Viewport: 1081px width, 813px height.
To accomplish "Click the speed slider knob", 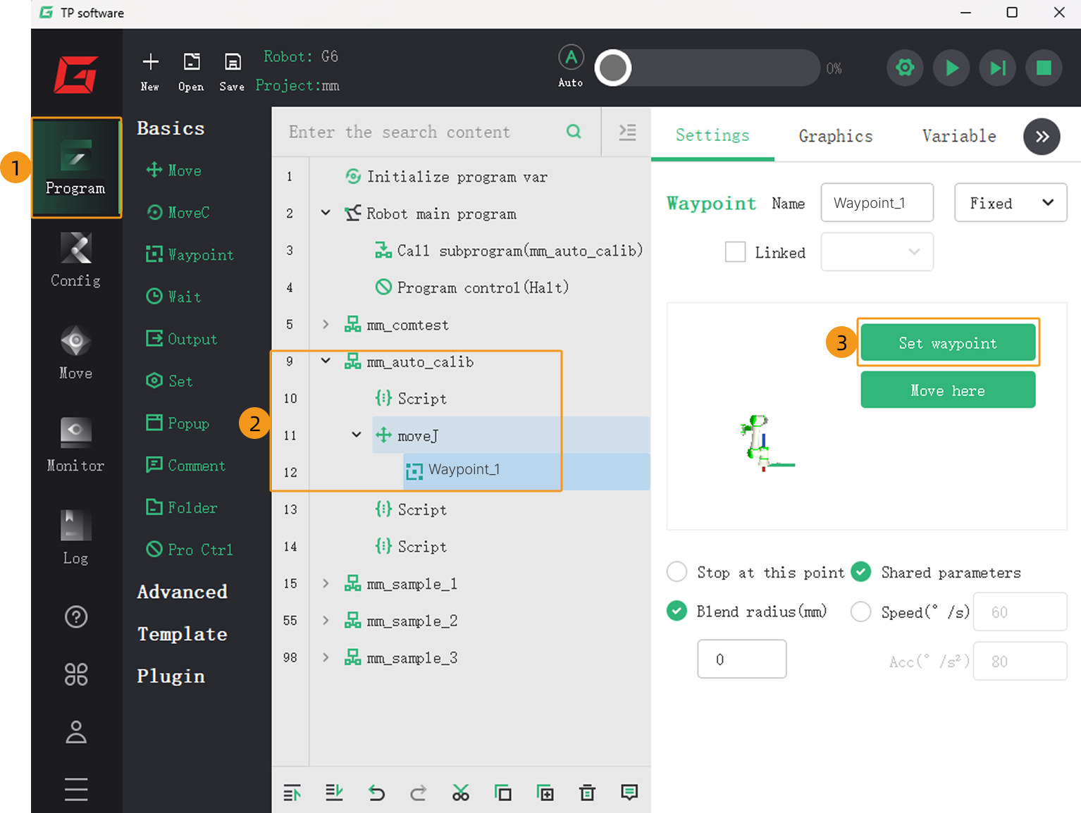I will [x=613, y=68].
